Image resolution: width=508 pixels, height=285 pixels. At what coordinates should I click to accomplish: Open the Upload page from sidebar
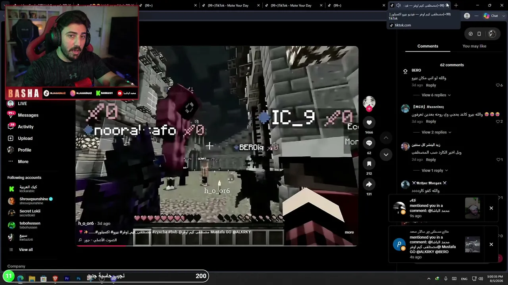25,138
